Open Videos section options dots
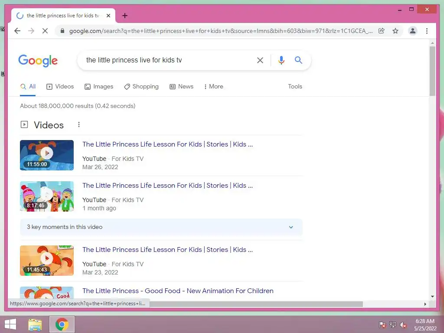 [79, 124]
